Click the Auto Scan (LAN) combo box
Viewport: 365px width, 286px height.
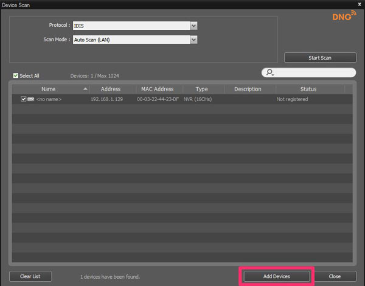(x=135, y=40)
